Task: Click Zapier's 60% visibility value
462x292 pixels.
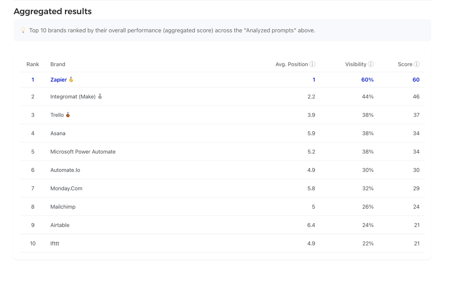Action: [x=367, y=80]
